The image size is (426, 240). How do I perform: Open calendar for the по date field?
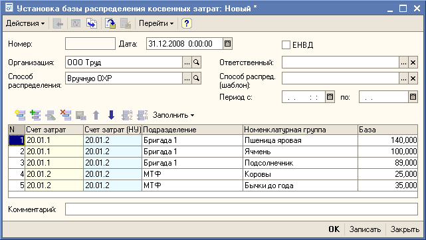click(x=413, y=97)
